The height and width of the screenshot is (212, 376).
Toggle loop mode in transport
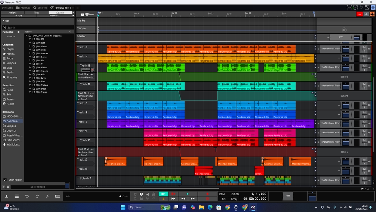[x=135, y=194]
